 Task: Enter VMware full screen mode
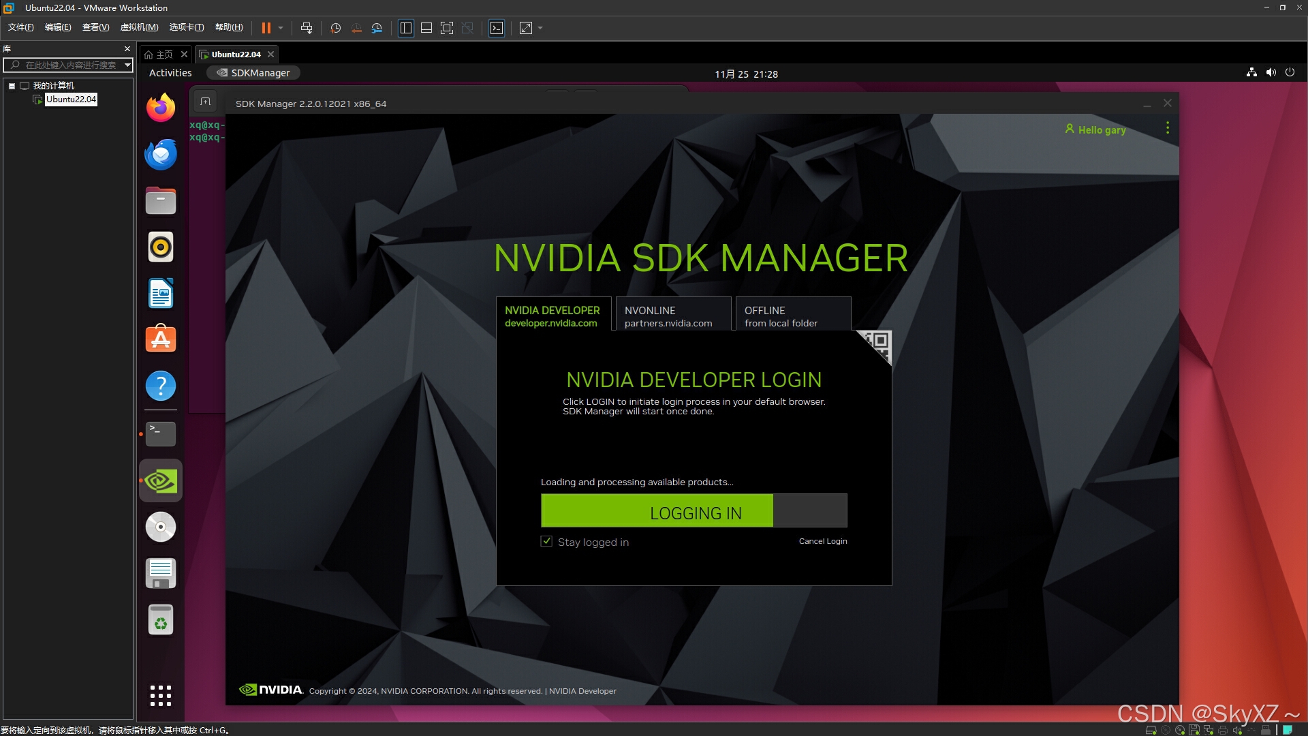[447, 28]
